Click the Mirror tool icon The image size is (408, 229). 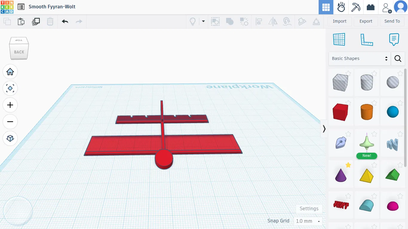[273, 21]
